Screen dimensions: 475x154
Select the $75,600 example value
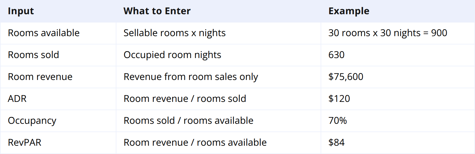coord(346,77)
